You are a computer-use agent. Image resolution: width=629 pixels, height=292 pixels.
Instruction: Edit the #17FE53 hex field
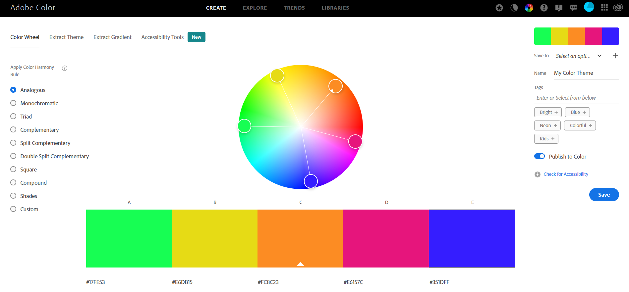tap(126, 282)
